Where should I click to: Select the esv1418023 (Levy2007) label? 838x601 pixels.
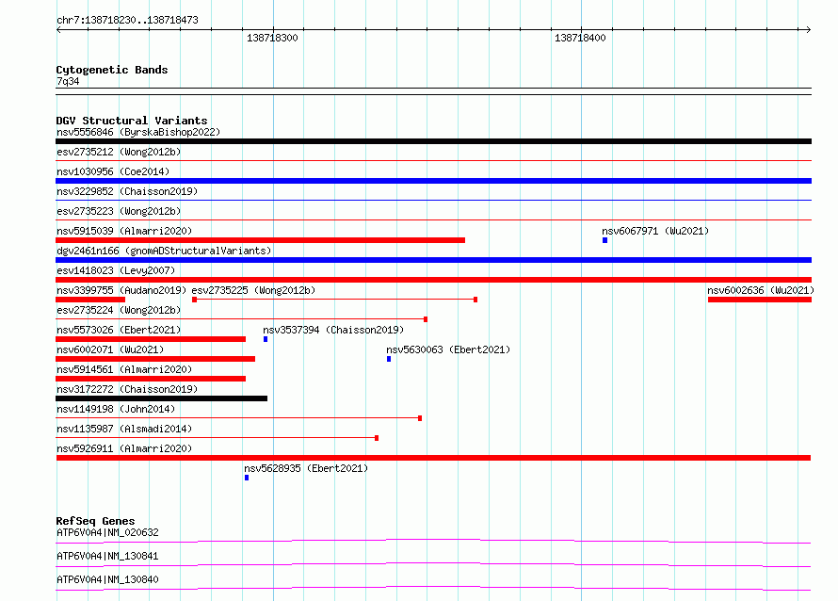tap(116, 270)
